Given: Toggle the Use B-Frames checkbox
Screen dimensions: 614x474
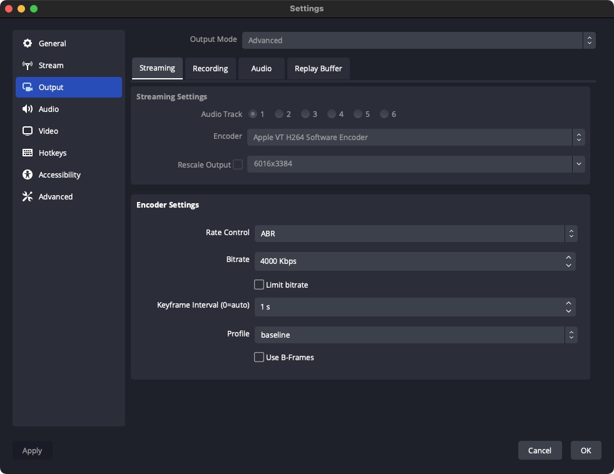Looking at the screenshot, I should click(259, 358).
